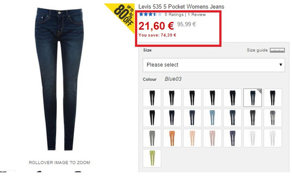Select the lime green jeans colour swatch
The image size is (292, 195).
[152, 158]
